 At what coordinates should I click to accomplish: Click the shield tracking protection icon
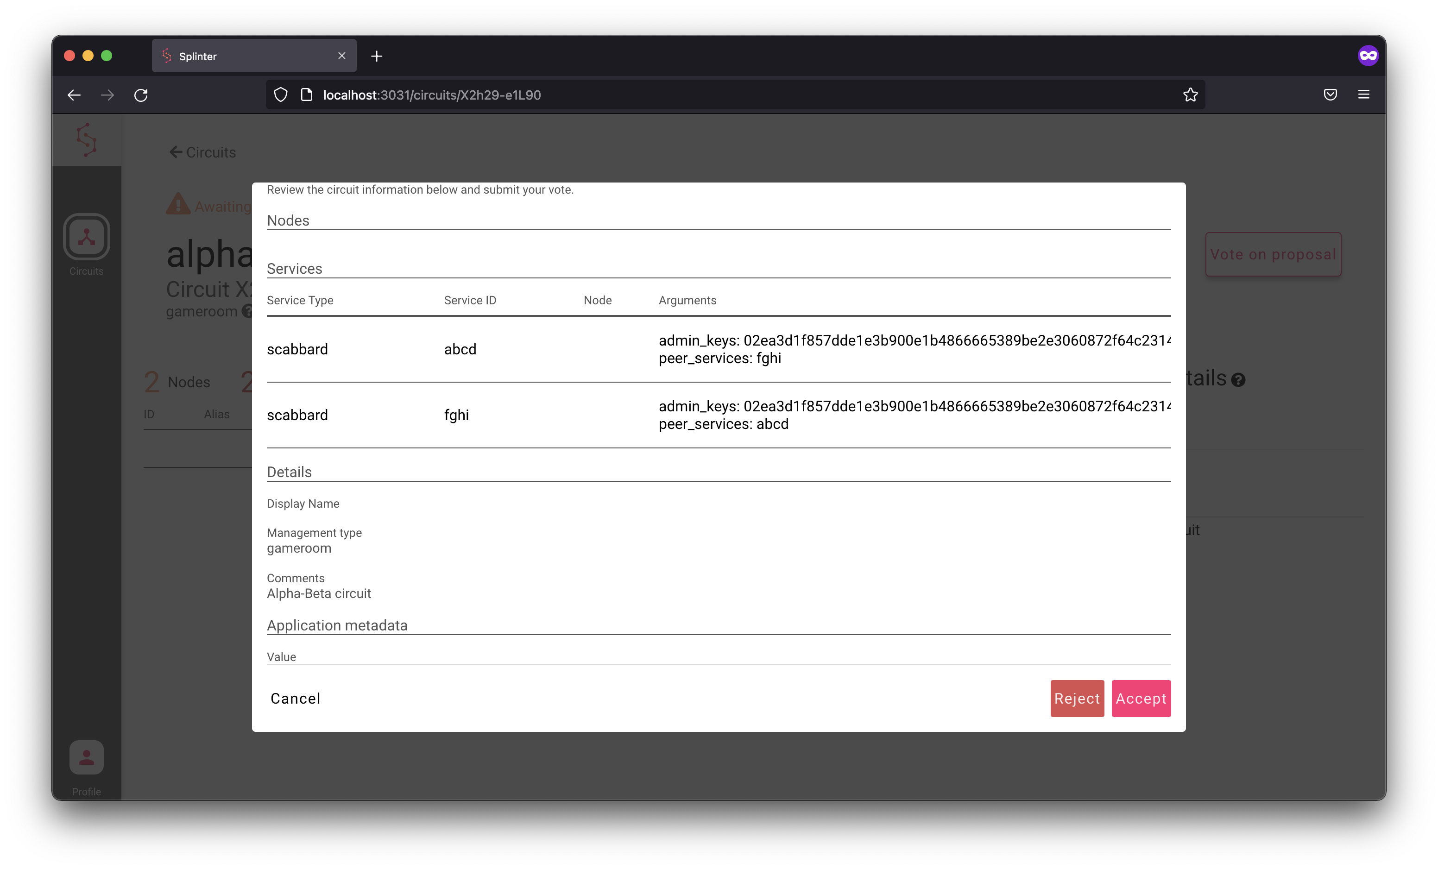point(281,94)
